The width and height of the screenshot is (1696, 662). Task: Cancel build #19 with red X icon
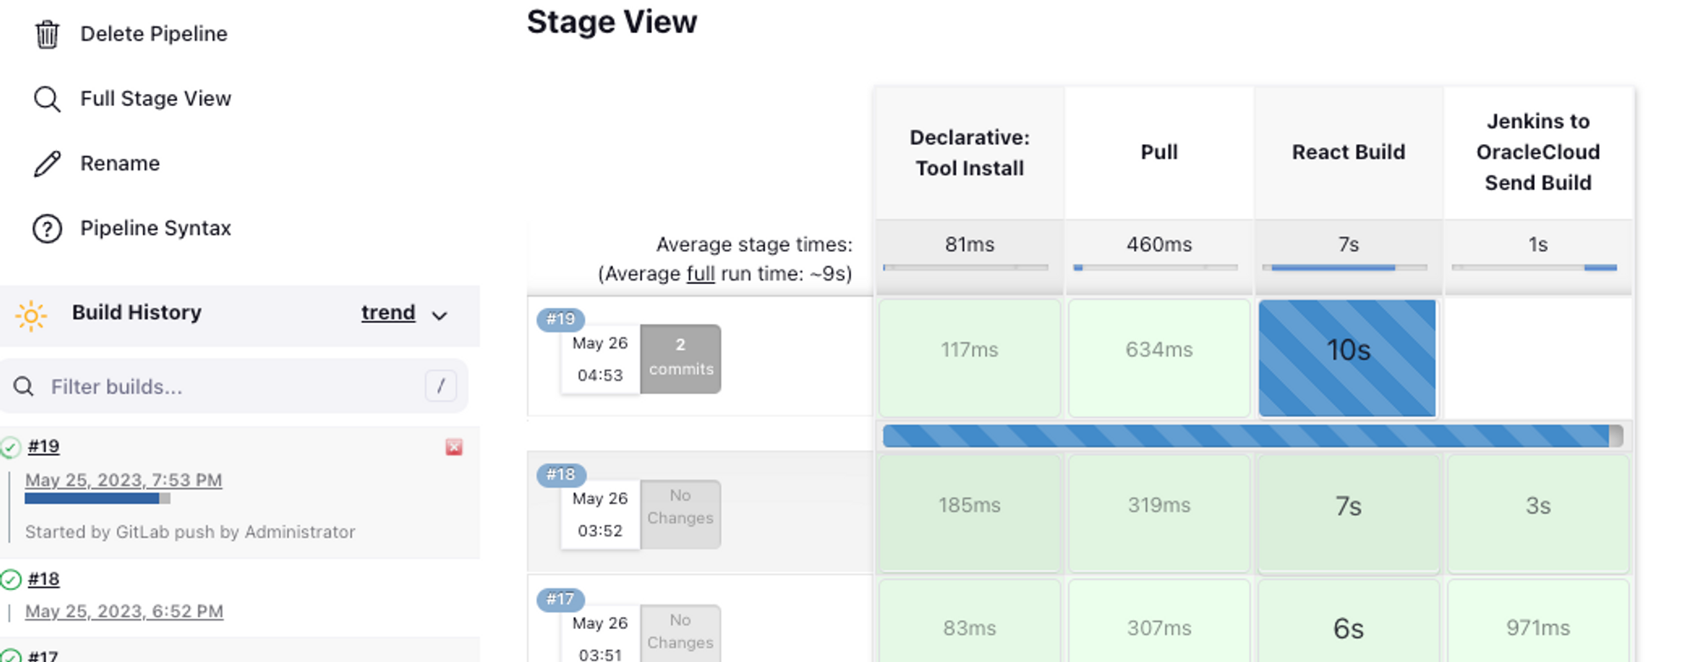(454, 447)
